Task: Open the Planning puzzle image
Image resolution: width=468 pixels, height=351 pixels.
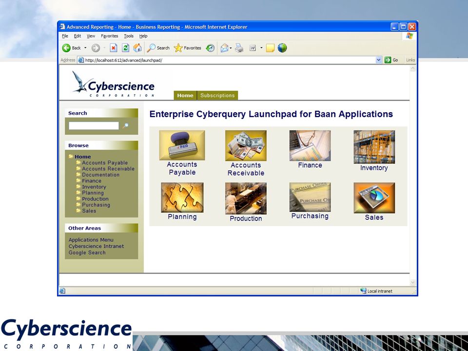Action: [x=182, y=197]
